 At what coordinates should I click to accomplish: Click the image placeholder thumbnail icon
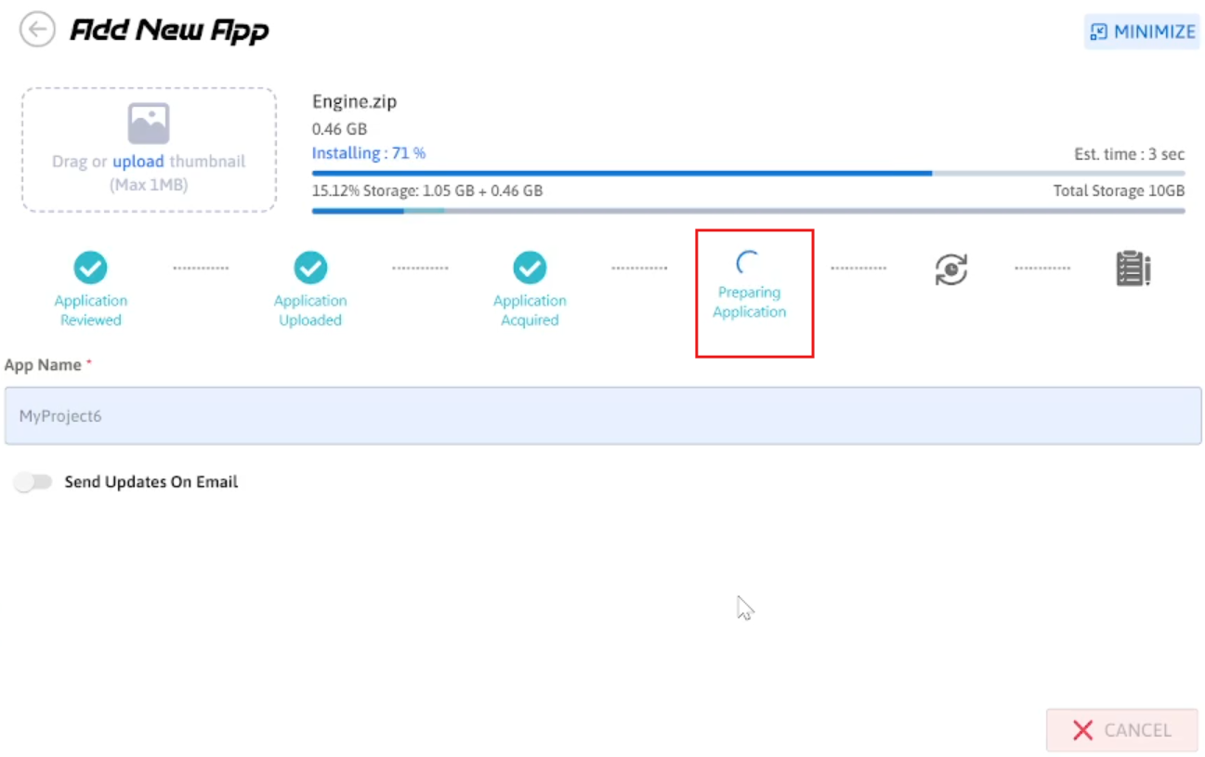point(149,124)
